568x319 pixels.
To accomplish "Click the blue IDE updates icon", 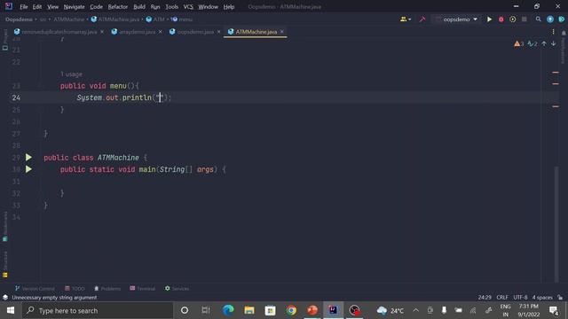I will [x=550, y=19].
